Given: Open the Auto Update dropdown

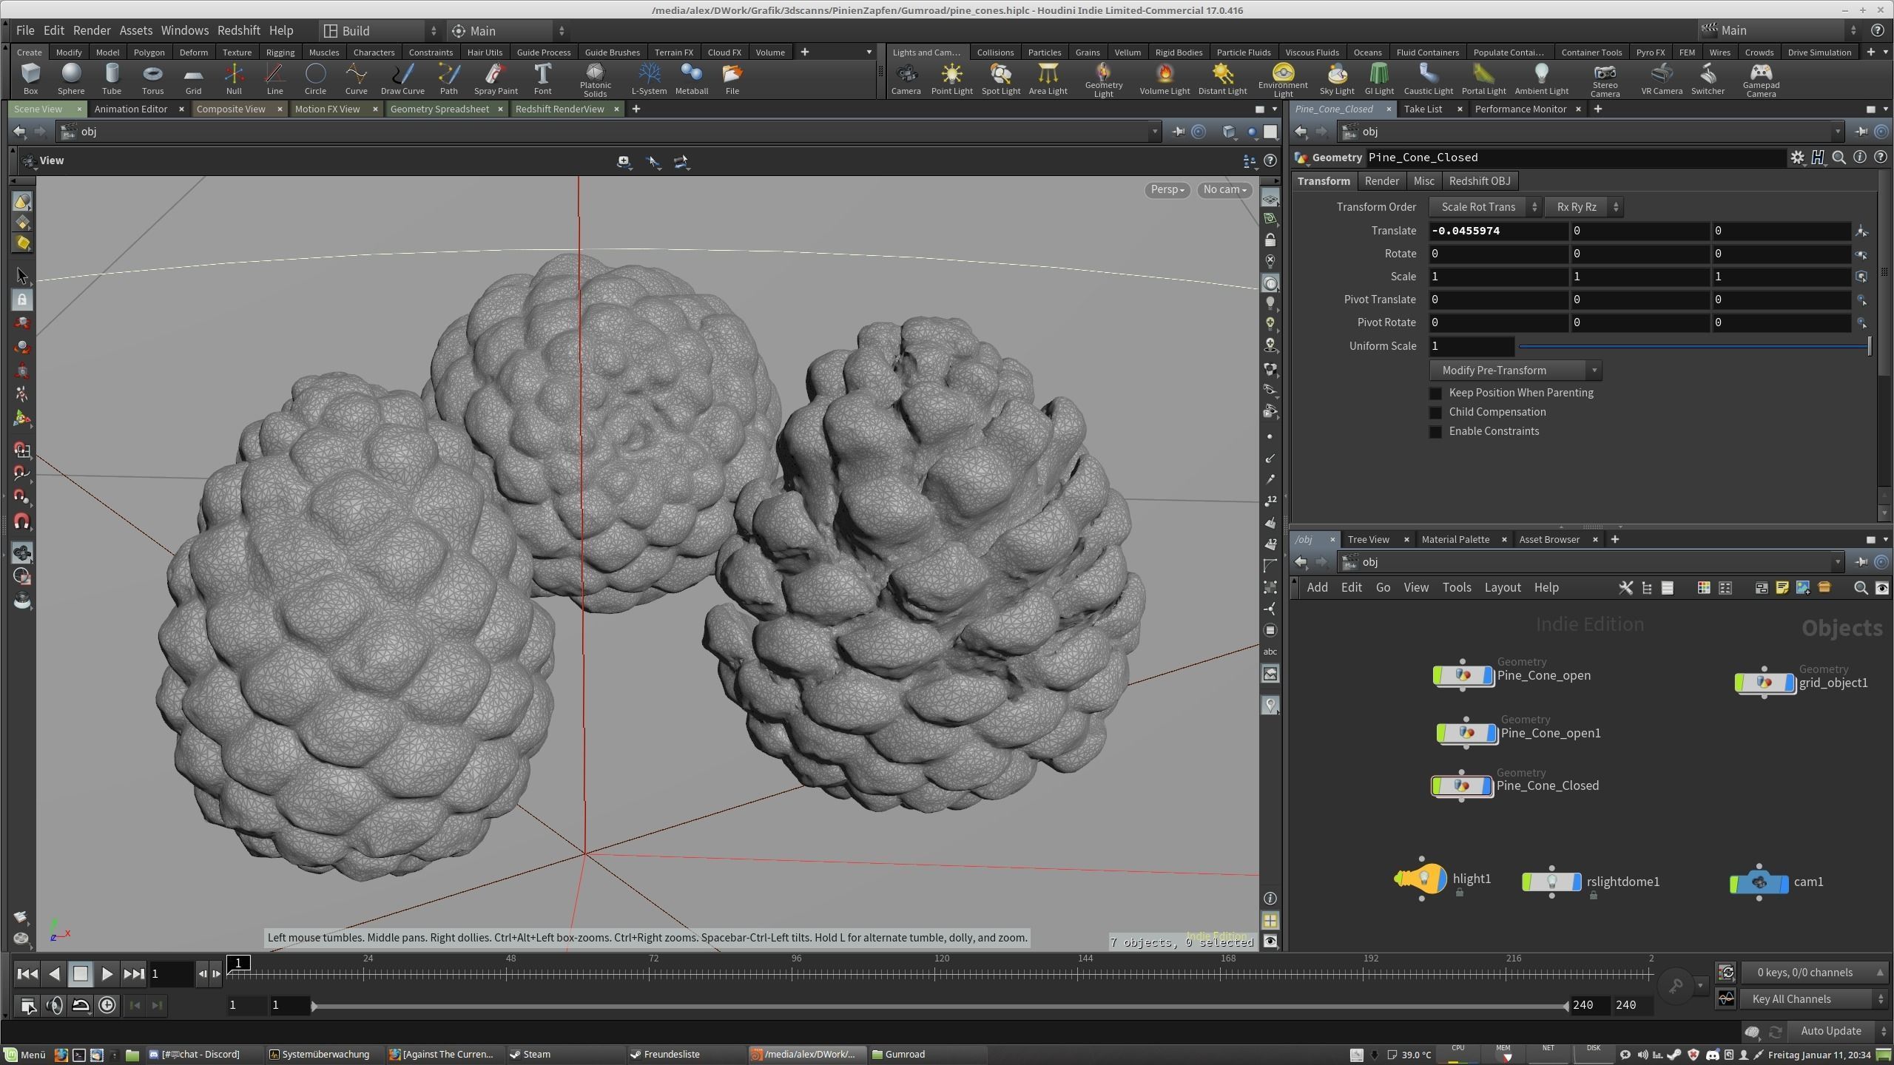Looking at the screenshot, I should 1837,1031.
